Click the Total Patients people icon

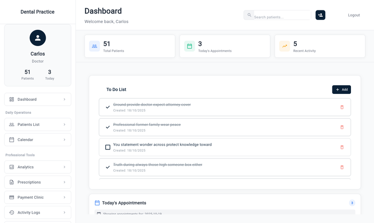[94, 46]
